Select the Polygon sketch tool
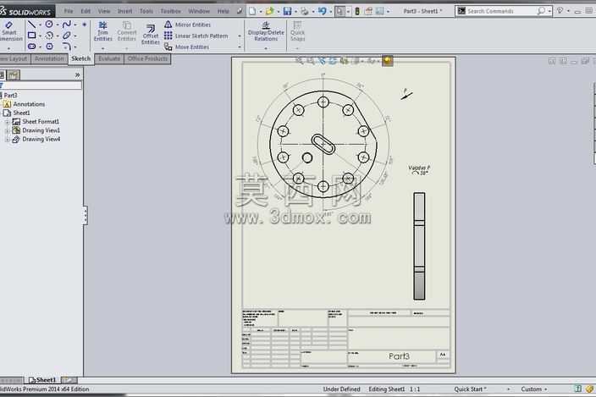Screen dimensions: 596x397 click(x=49, y=47)
